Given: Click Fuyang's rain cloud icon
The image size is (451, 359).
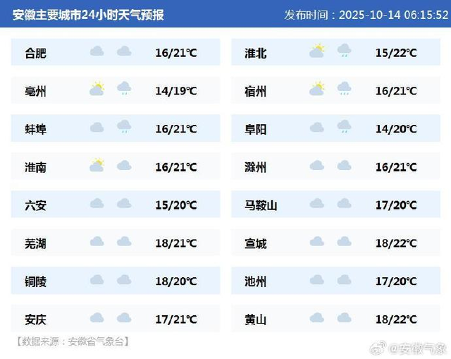Looking at the screenshot, I should (344, 128).
